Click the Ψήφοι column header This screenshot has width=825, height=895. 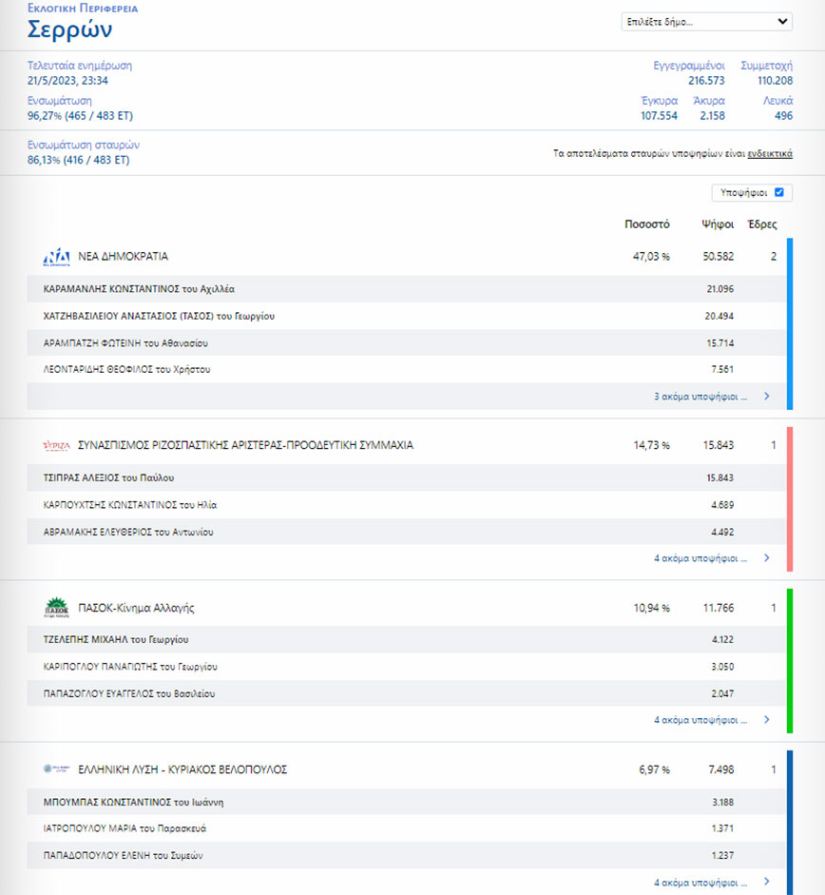(717, 225)
